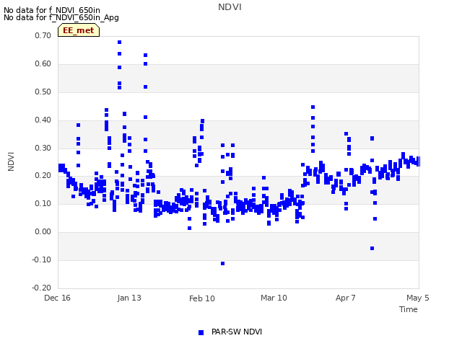The image size is (462, 346).
Task: Click the Jan 13 x-axis label
Action: [129, 298]
